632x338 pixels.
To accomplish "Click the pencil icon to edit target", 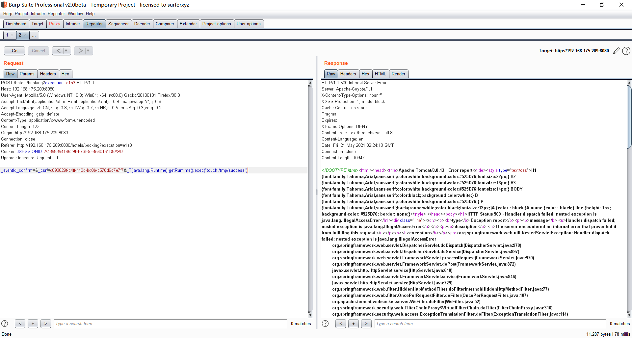I will click(x=616, y=51).
